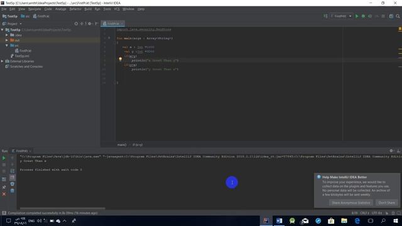
Task: Collapse the src folder
Action: pyautogui.click(x=7, y=46)
